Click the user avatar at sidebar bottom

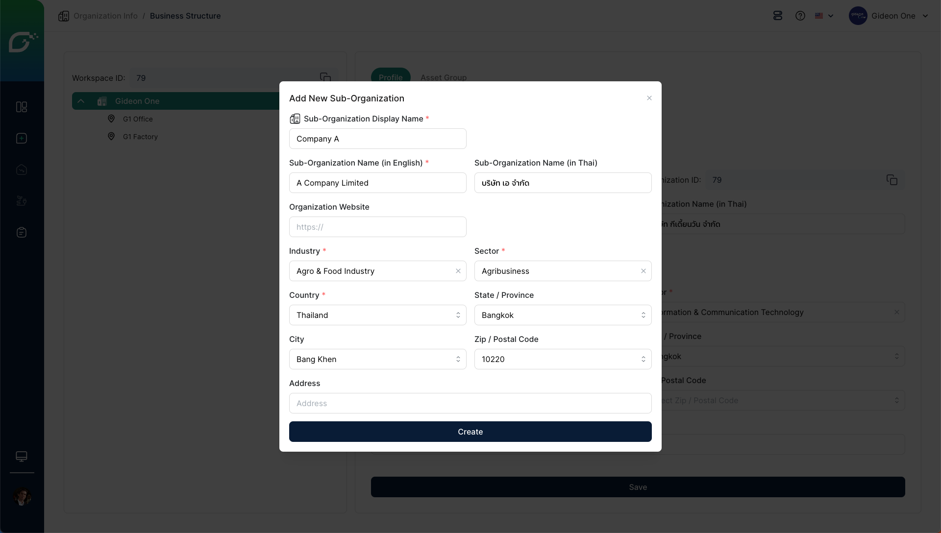22,497
